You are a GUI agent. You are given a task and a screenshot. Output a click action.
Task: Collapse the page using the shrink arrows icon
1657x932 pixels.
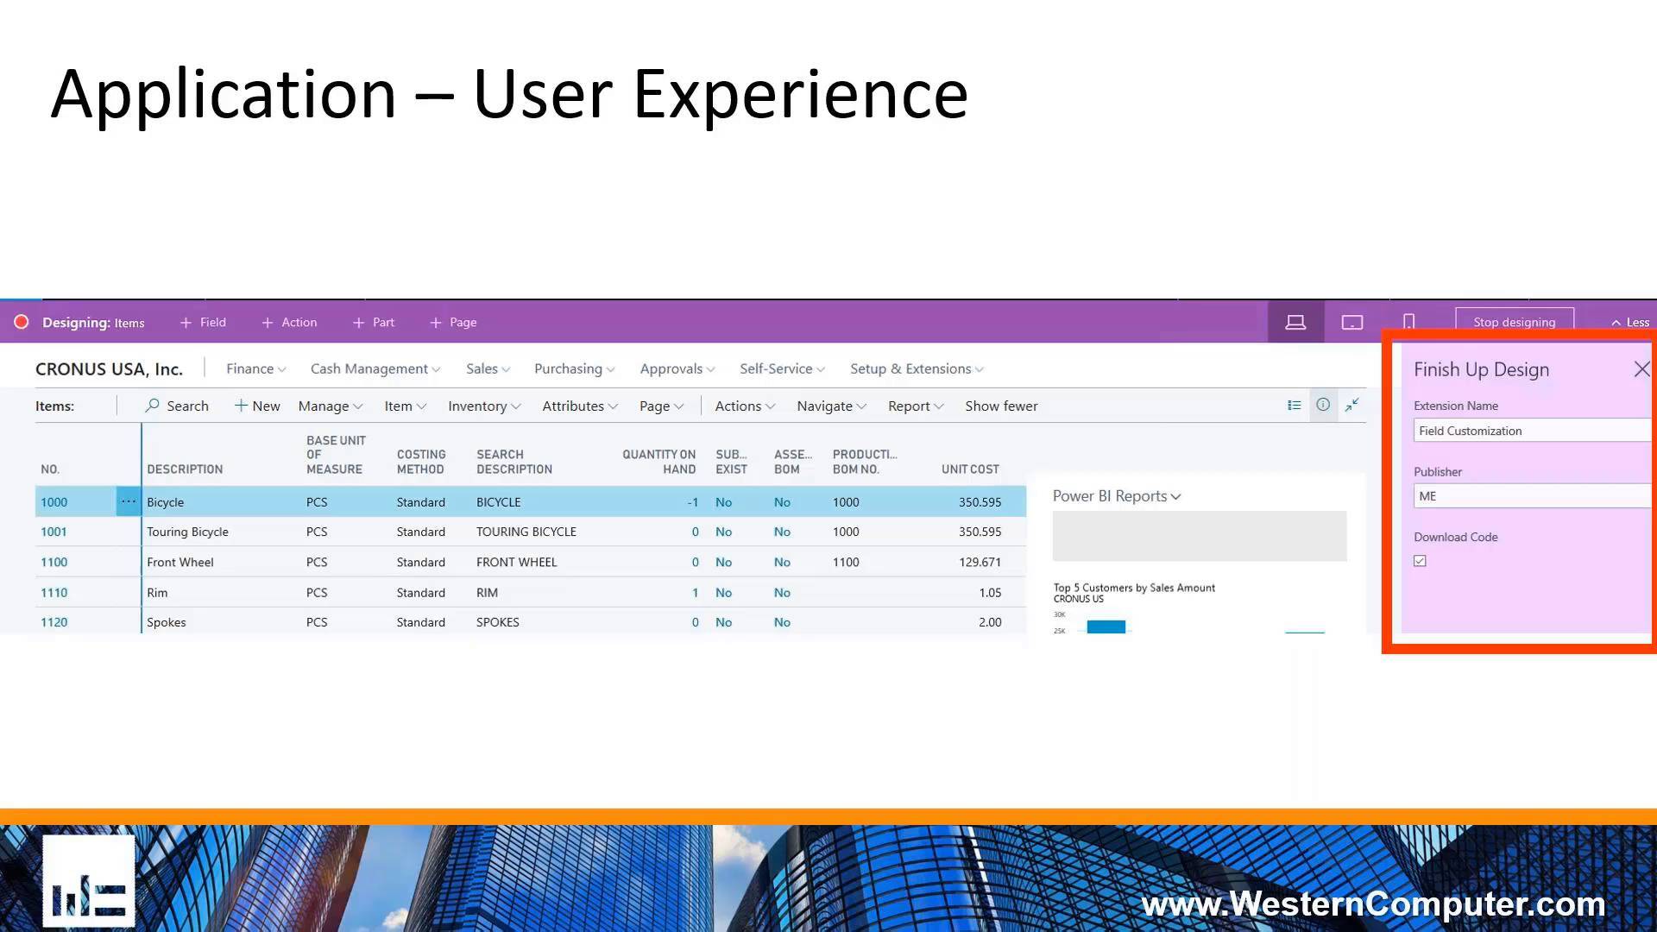tap(1351, 405)
